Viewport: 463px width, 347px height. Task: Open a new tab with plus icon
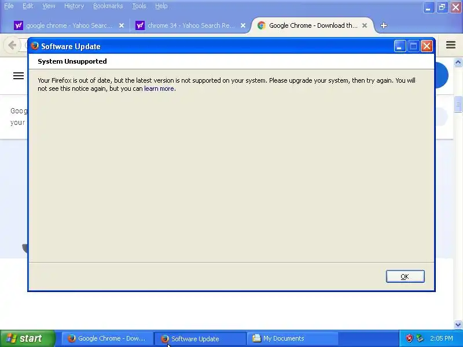pos(384,25)
